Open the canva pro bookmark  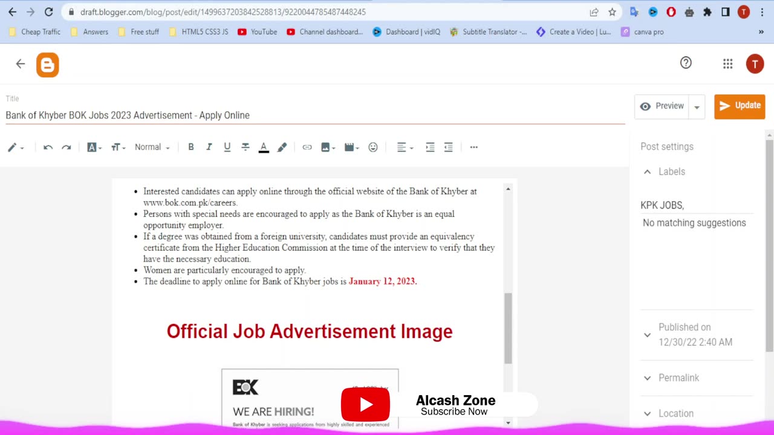[x=642, y=32]
